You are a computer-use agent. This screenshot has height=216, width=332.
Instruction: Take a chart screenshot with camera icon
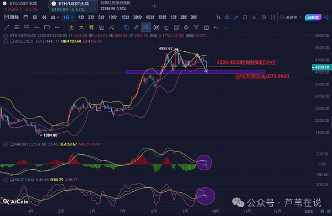coord(227,17)
